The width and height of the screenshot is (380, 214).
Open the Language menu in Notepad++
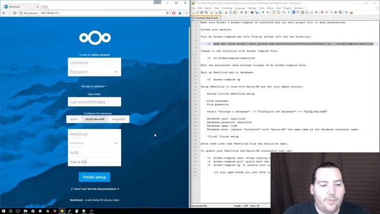click(x=240, y=8)
